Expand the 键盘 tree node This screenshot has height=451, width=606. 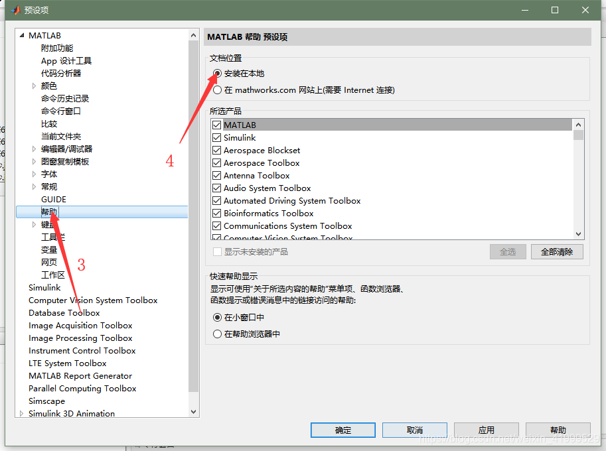coord(34,224)
